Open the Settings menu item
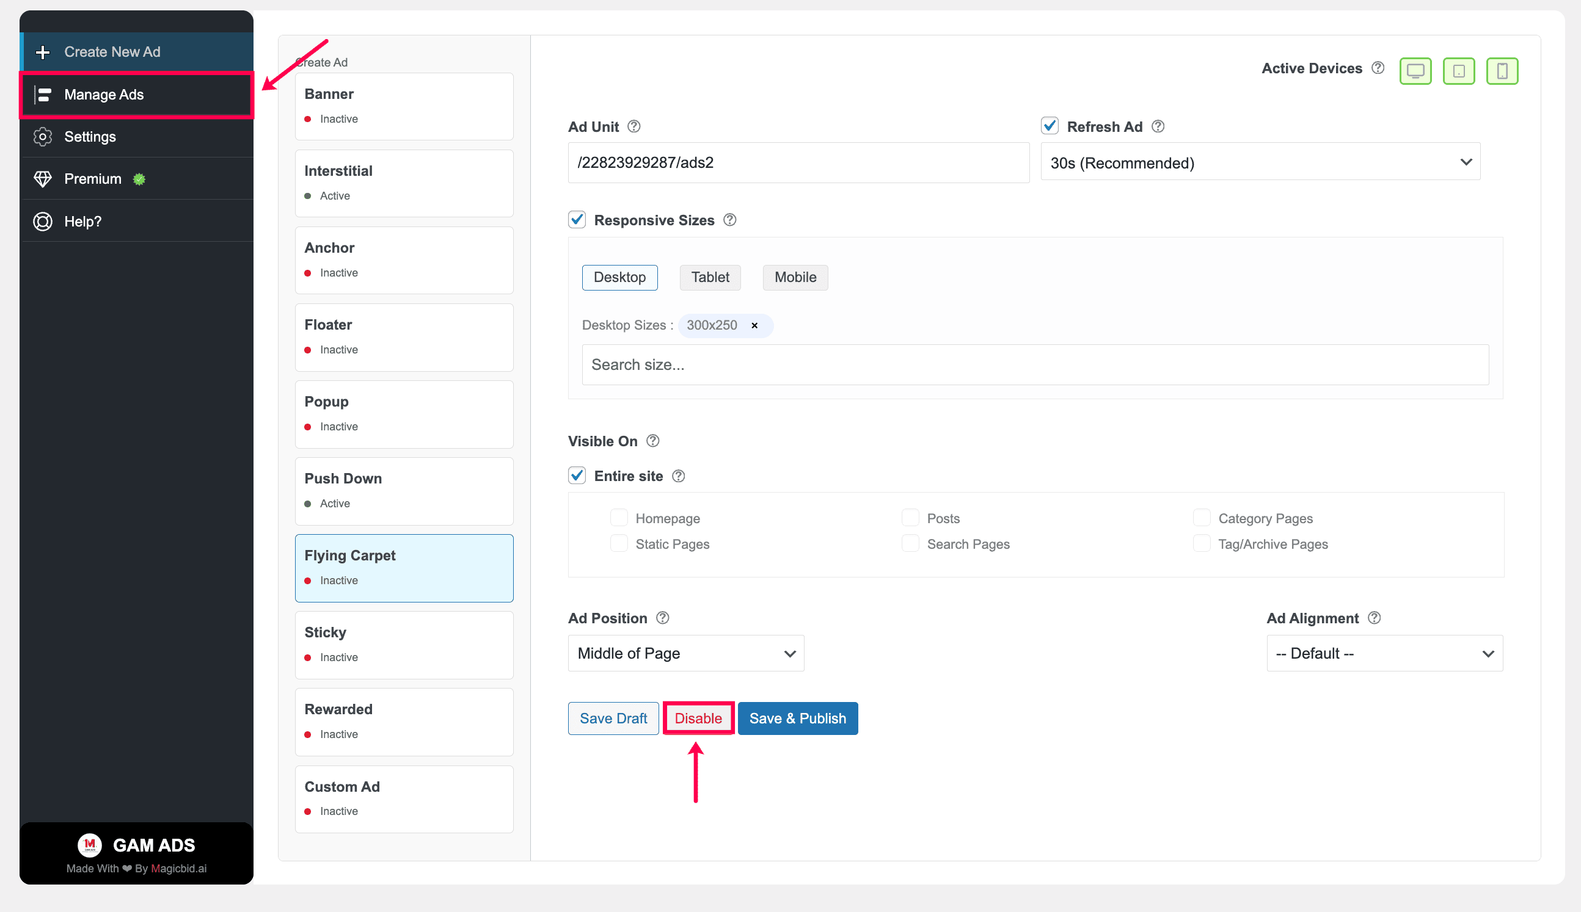Viewport: 1581px width, 912px height. point(137,137)
